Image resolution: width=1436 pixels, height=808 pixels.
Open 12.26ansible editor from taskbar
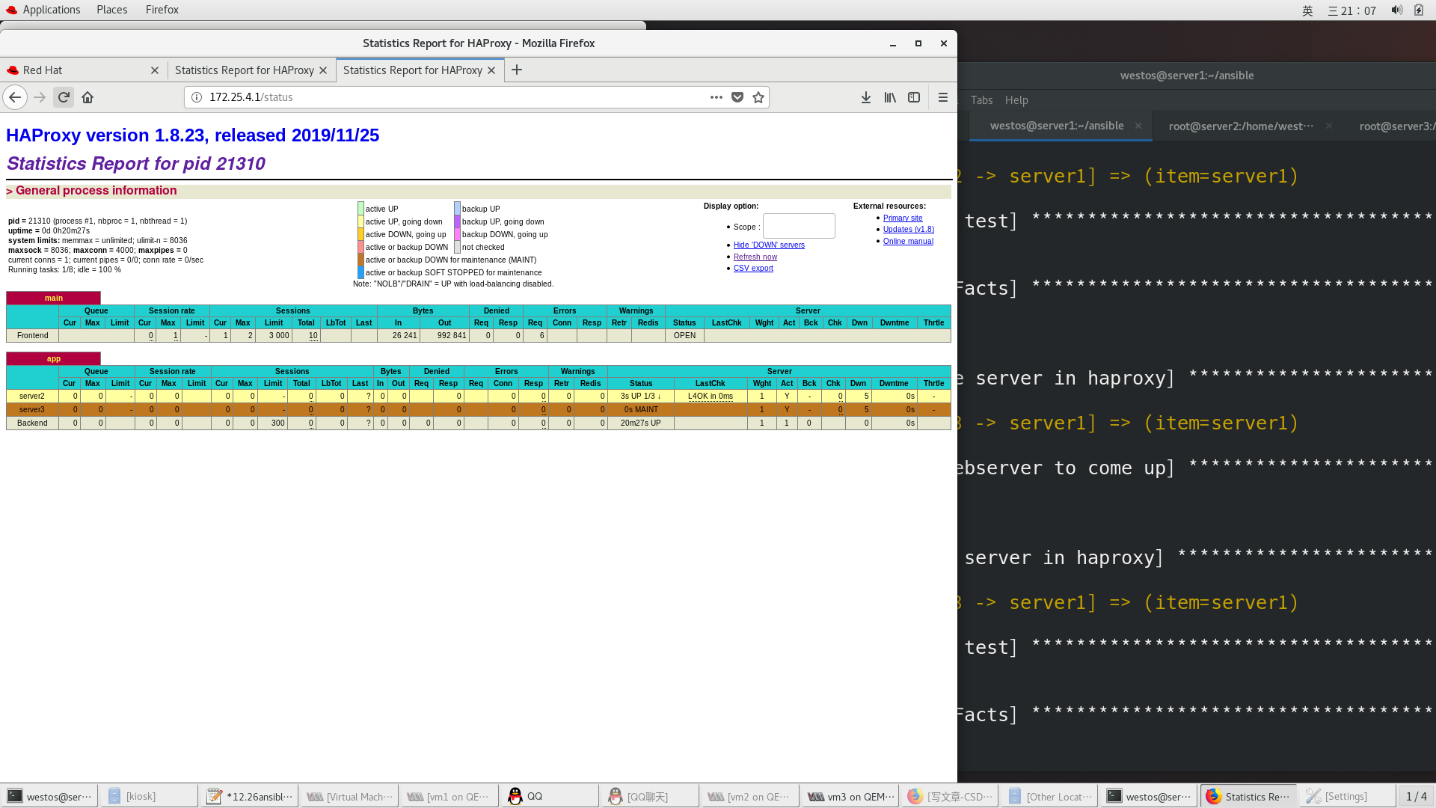point(249,797)
